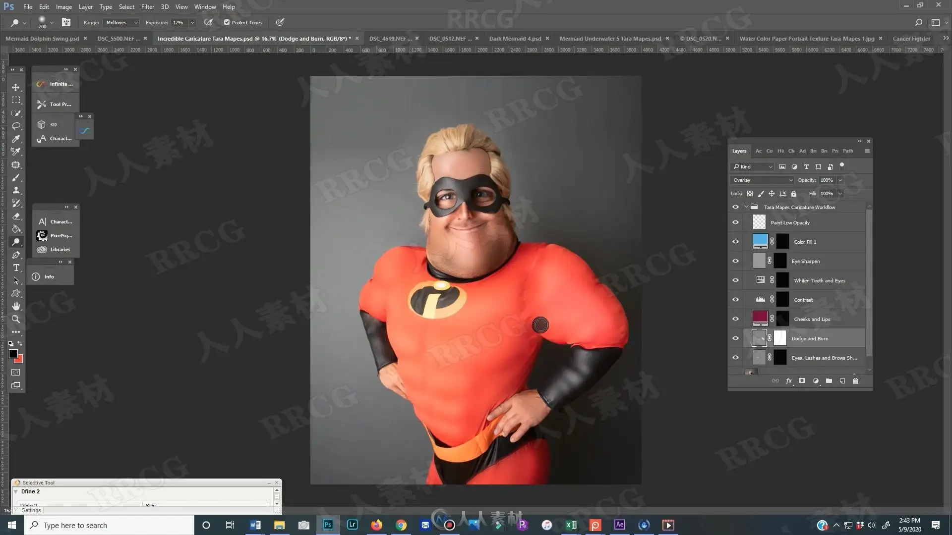952x535 pixels.
Task: Open layer style fx menu
Action: [x=789, y=381]
